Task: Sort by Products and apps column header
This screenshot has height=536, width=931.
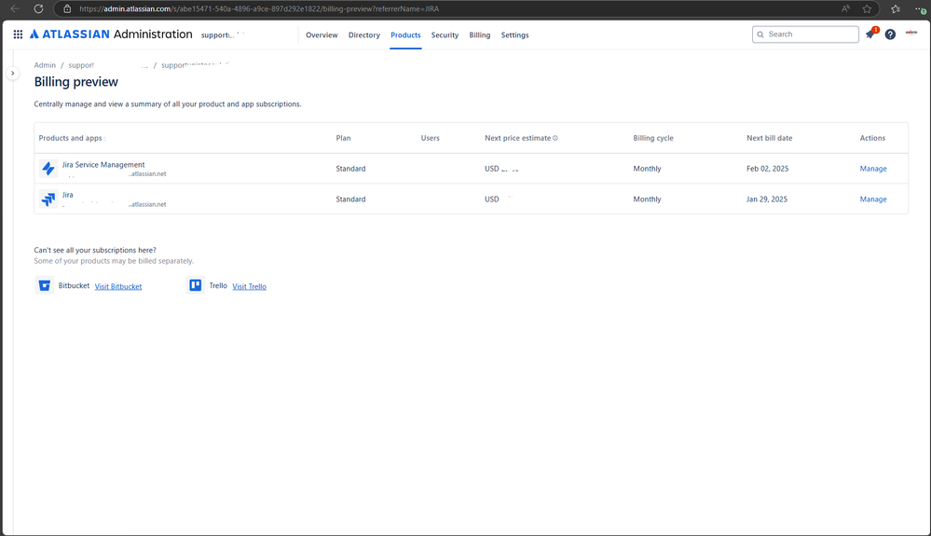Action: pyautogui.click(x=72, y=138)
